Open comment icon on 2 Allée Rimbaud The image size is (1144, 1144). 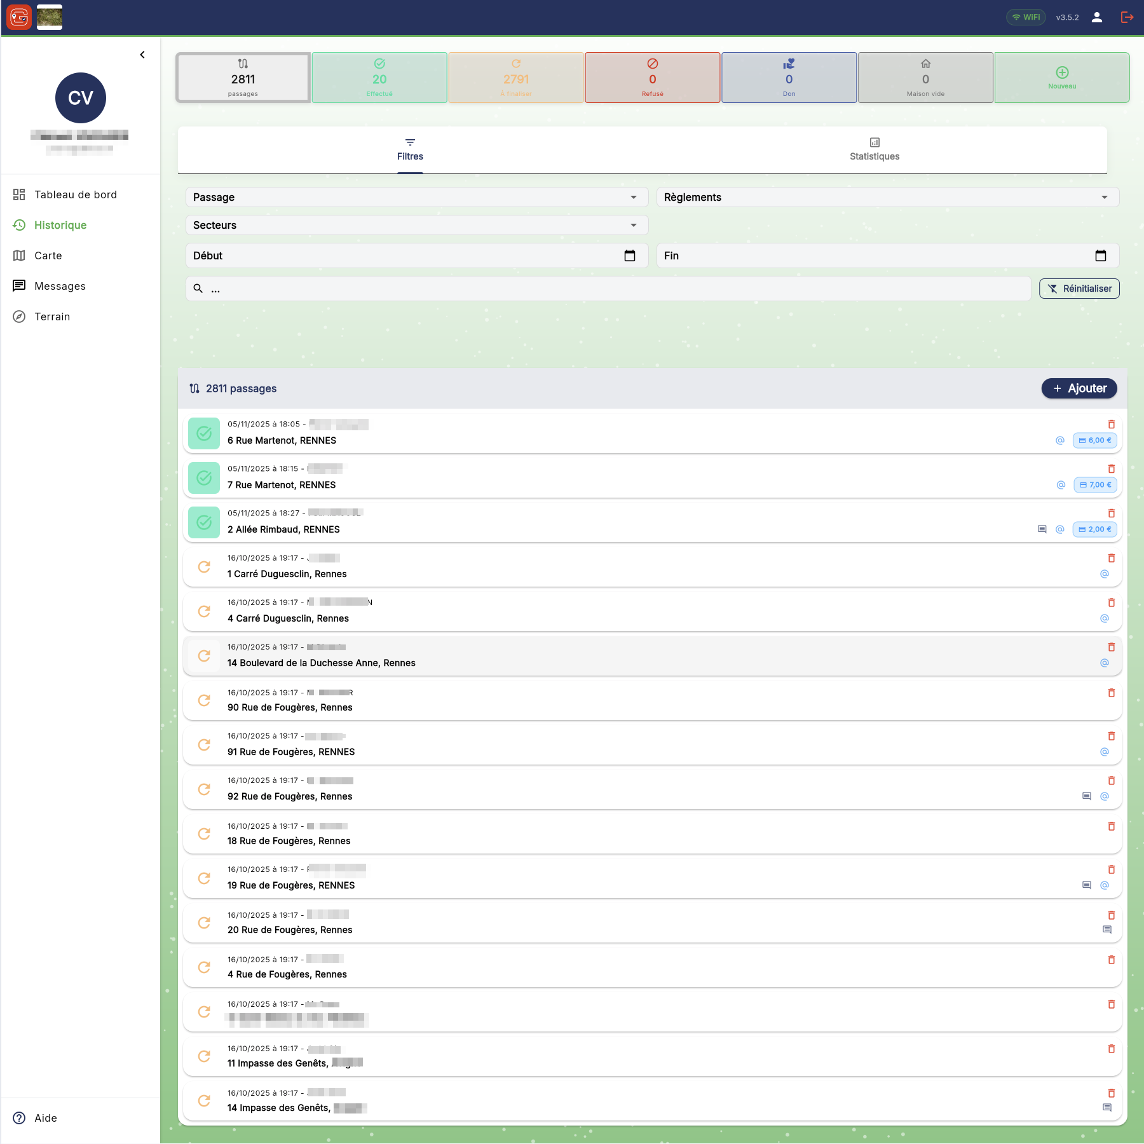pos(1042,529)
